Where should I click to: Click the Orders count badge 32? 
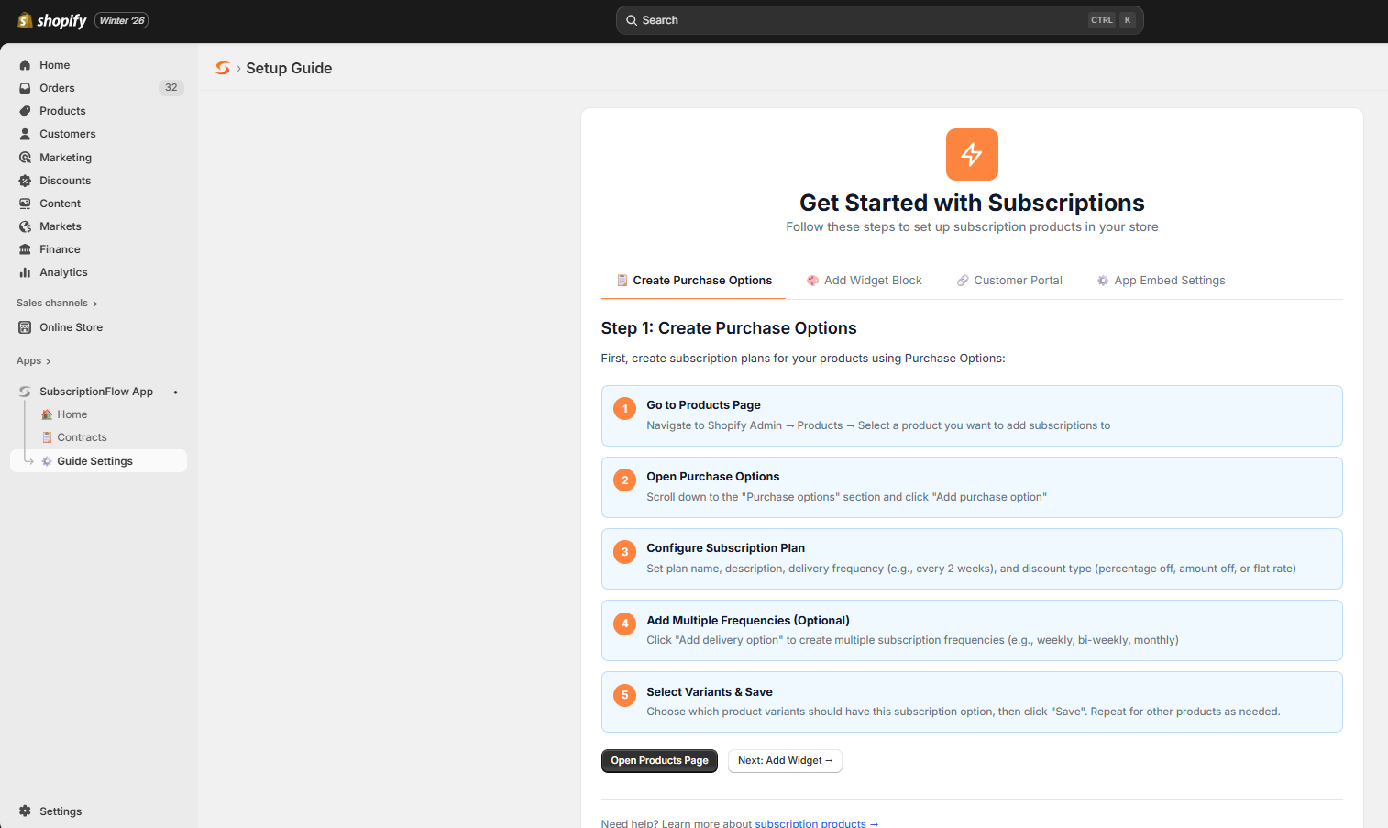[171, 88]
